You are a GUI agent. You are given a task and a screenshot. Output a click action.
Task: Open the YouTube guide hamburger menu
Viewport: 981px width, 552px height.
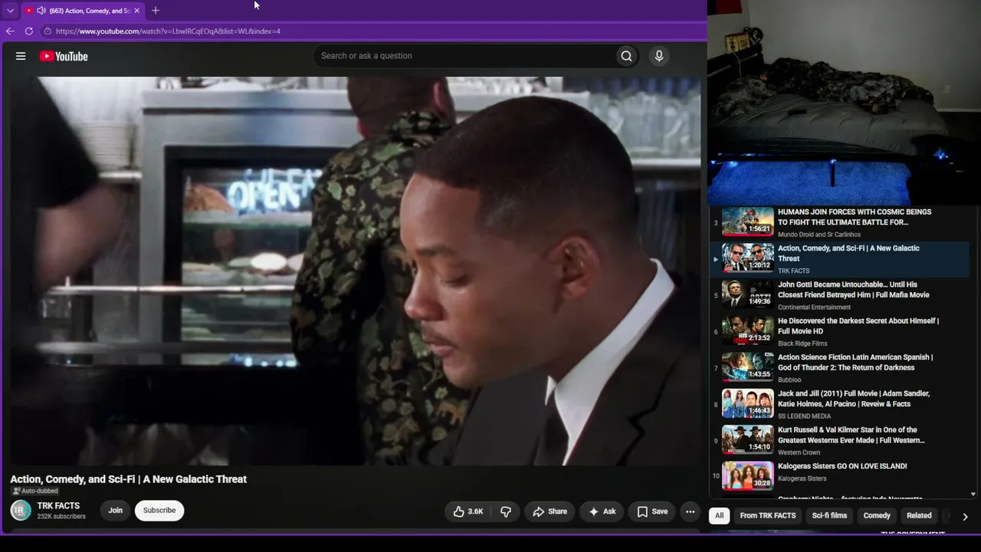[21, 56]
